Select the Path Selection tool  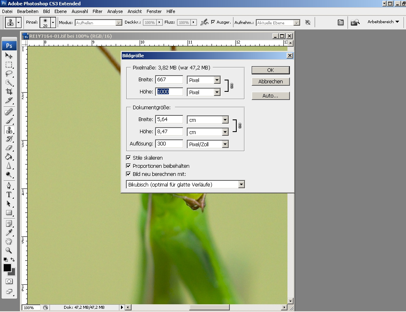[x=9, y=204]
